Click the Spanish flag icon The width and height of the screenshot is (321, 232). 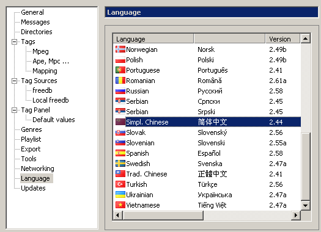tap(120, 153)
